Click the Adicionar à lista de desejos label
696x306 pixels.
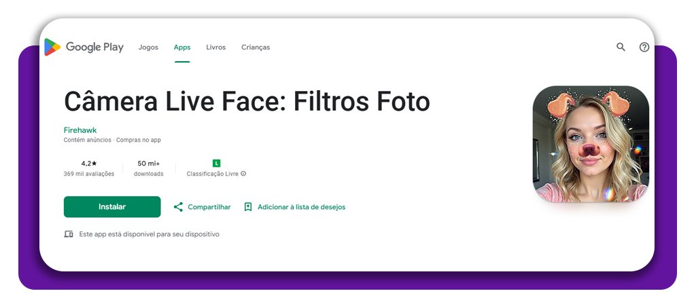coord(301,207)
